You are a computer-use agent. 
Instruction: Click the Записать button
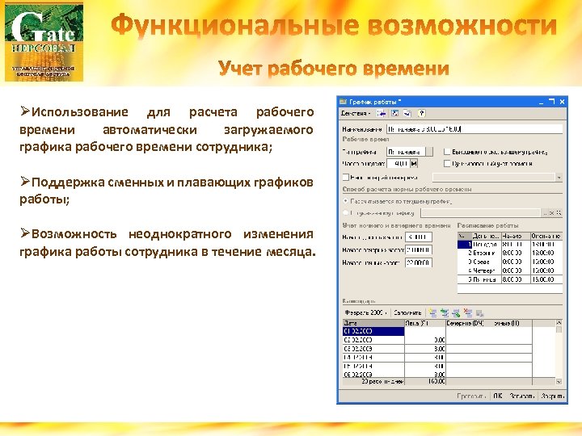(x=522, y=396)
